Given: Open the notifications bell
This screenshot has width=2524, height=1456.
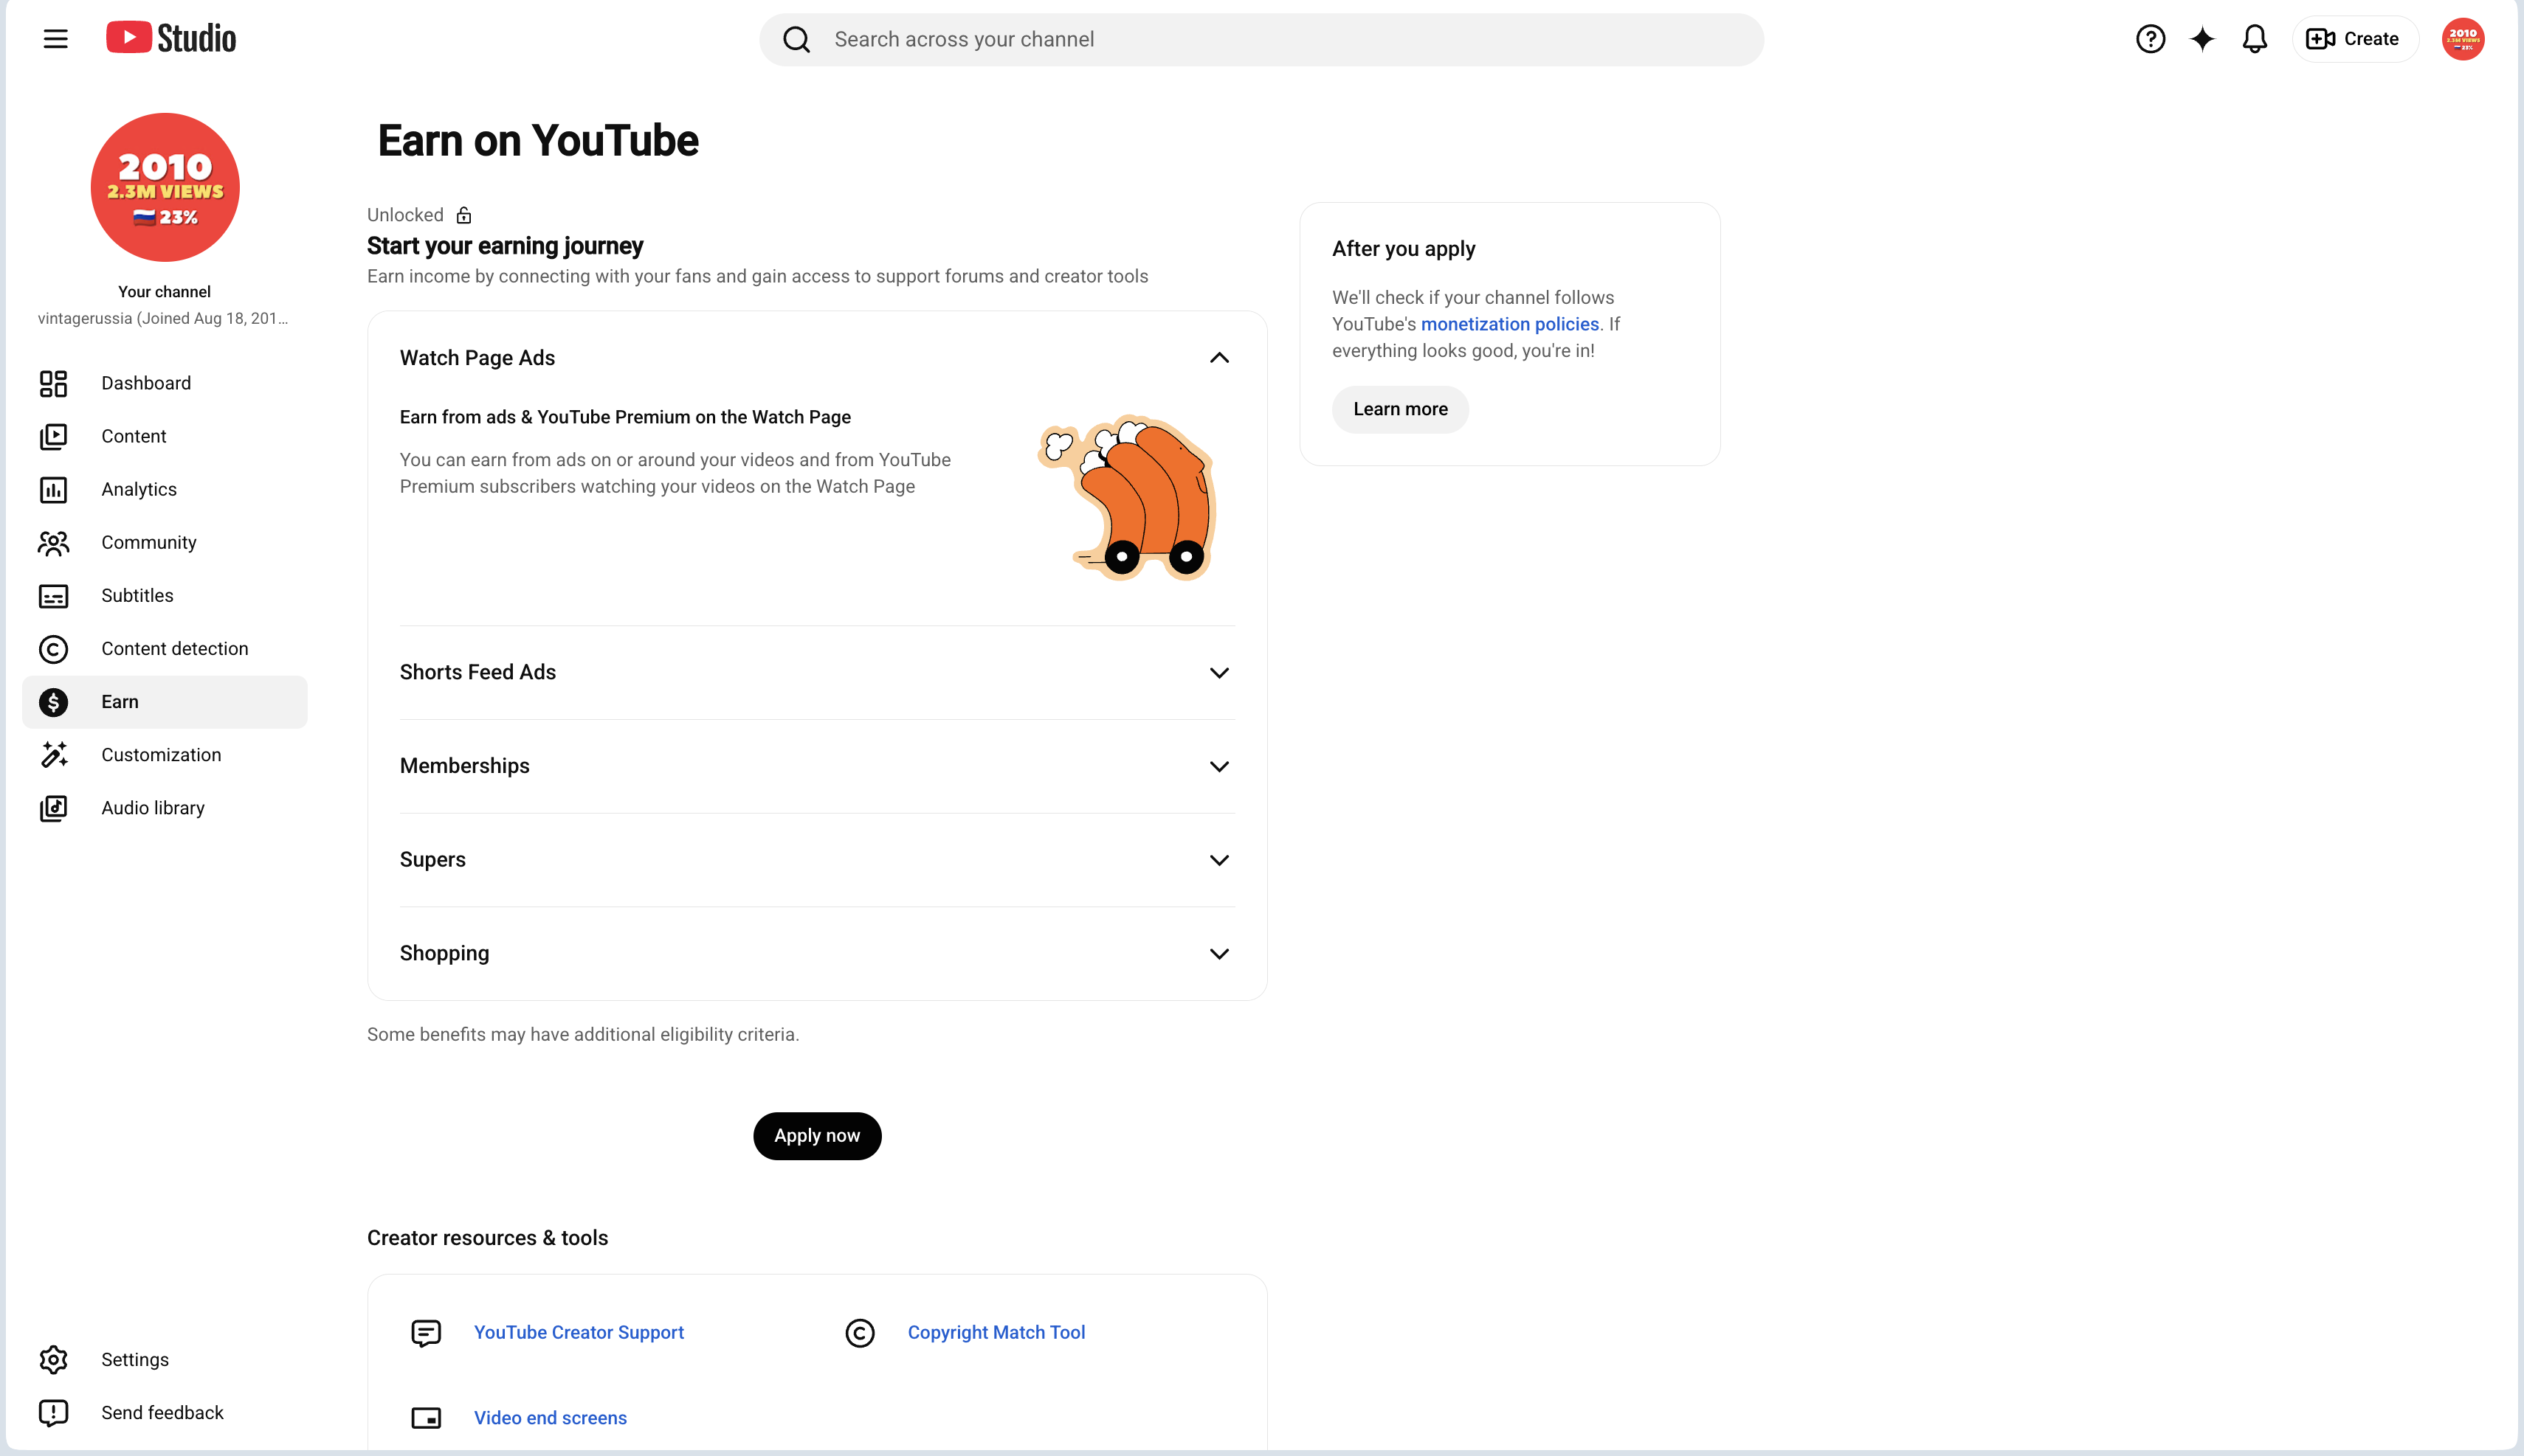Looking at the screenshot, I should [x=2254, y=39].
